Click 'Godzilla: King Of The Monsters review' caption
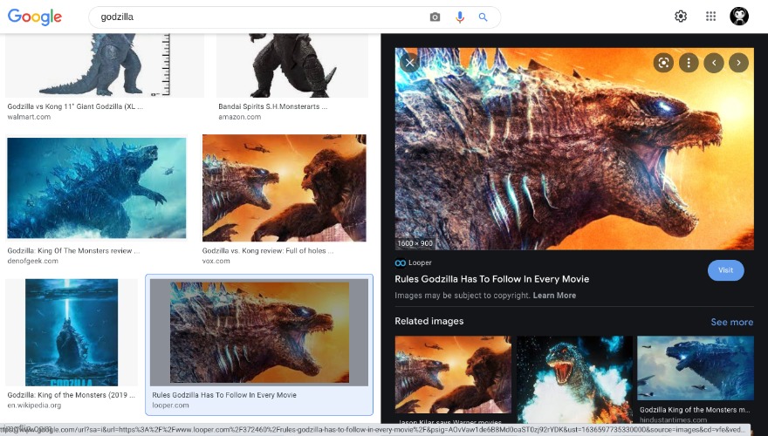Image resolution: width=768 pixels, height=436 pixels. [73, 250]
